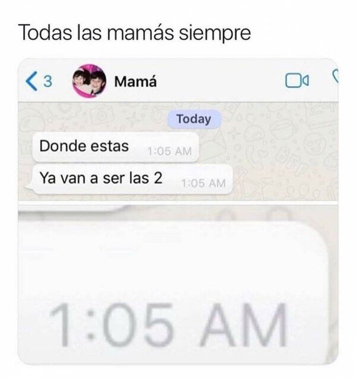Tap the partially visible voice call icon
The image size is (356, 378).
tap(335, 75)
